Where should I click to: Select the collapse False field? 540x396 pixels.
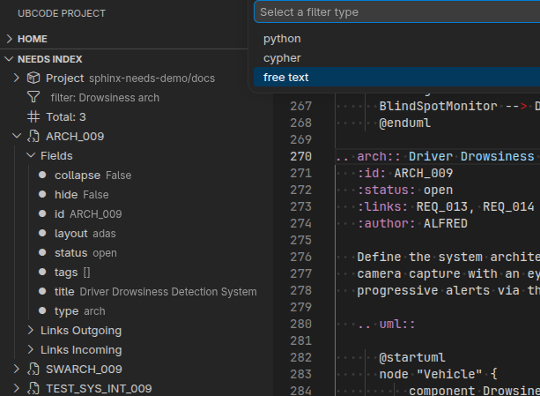[93, 176]
